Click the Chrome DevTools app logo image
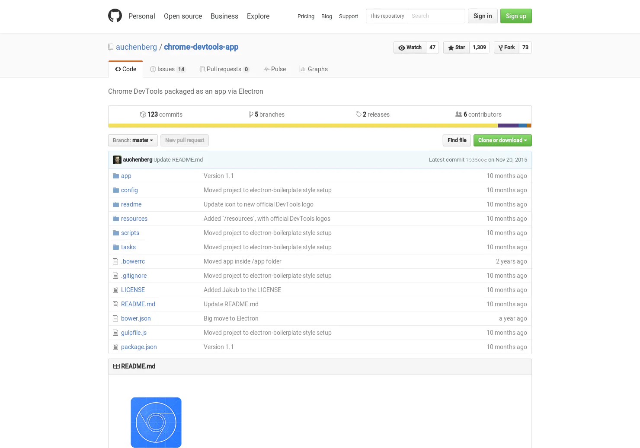The image size is (640, 448). pyautogui.click(x=156, y=423)
